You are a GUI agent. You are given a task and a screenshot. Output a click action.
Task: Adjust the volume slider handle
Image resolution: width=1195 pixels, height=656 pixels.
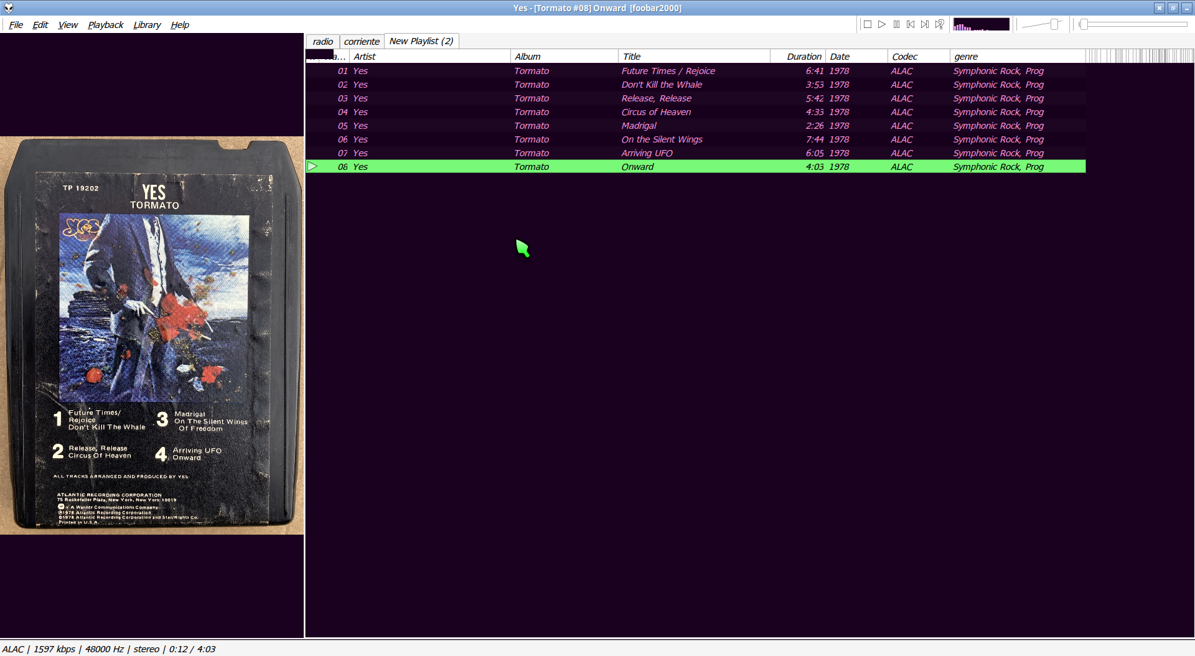[x=1055, y=24]
